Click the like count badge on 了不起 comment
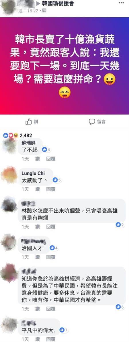The image size is (129, 342). pos(46,150)
